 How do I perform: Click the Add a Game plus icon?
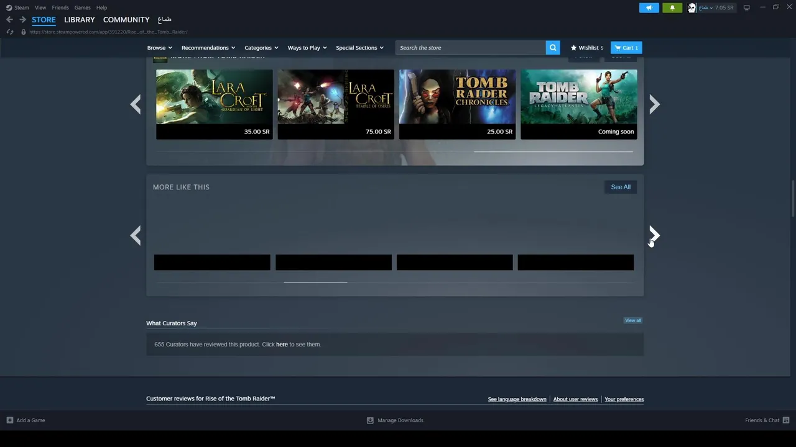[x=9, y=420]
